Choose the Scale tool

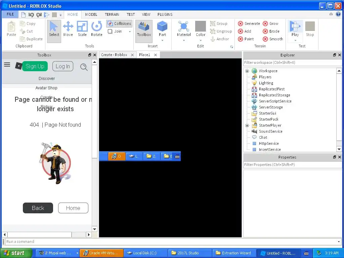(x=82, y=29)
